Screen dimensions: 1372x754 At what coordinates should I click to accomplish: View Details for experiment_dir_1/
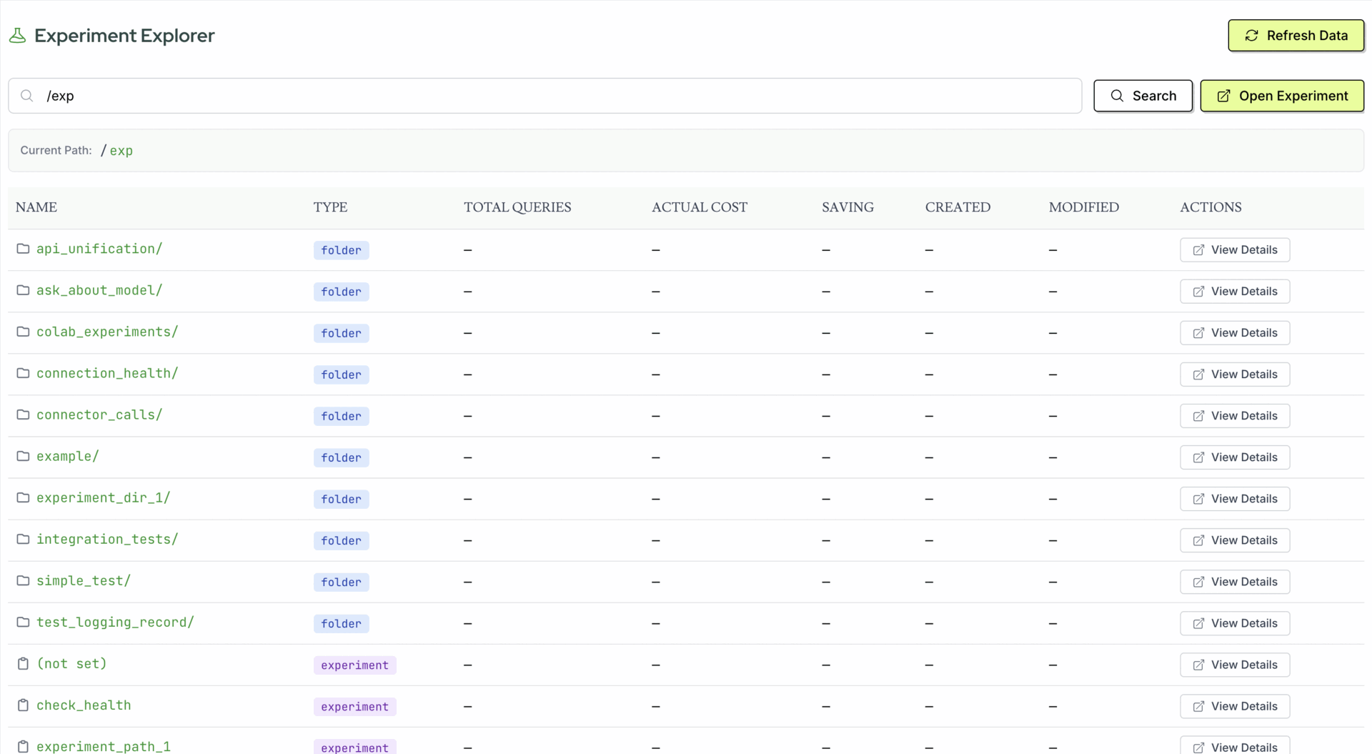[x=1235, y=499]
